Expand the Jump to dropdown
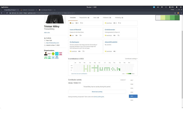Screen dimensions: 183x114 [x=123, y=80]
